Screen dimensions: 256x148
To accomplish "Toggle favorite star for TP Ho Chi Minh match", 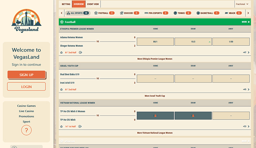I will pos(62,126).
